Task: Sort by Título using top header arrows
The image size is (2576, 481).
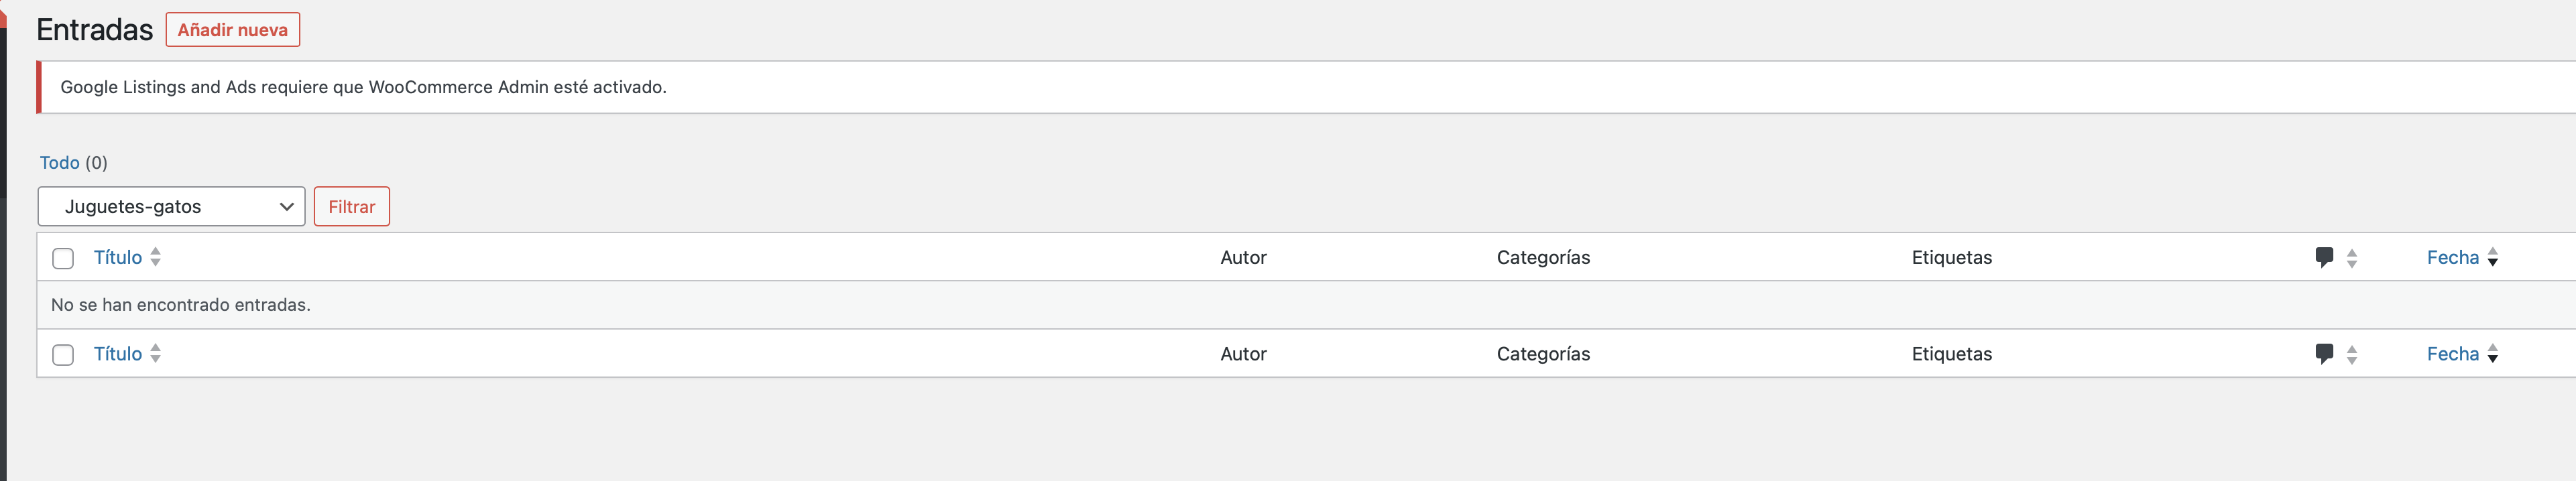Action: click(155, 257)
